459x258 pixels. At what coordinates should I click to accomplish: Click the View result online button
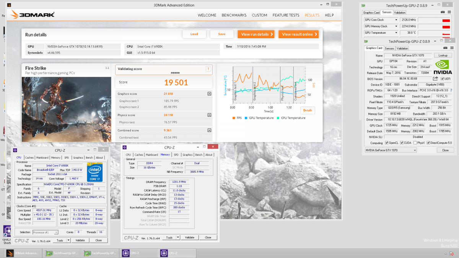298,34
